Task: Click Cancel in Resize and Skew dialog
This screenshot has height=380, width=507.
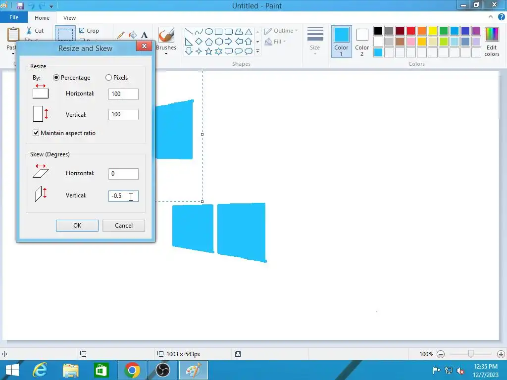Action: [x=124, y=226]
